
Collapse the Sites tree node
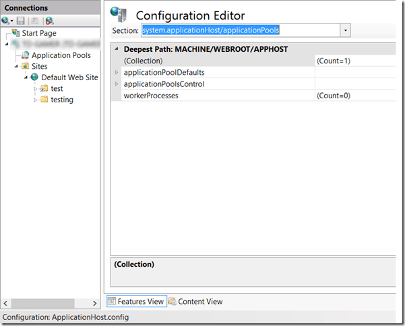[x=16, y=67]
